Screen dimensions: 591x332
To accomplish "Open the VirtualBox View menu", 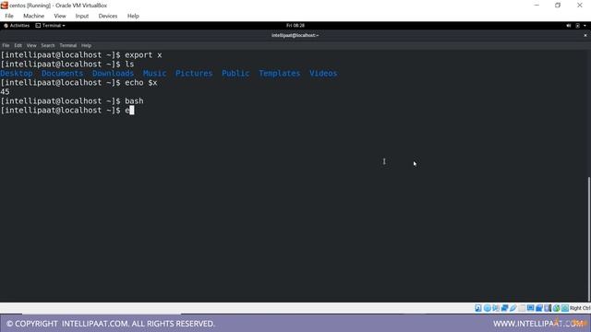I will click(60, 16).
